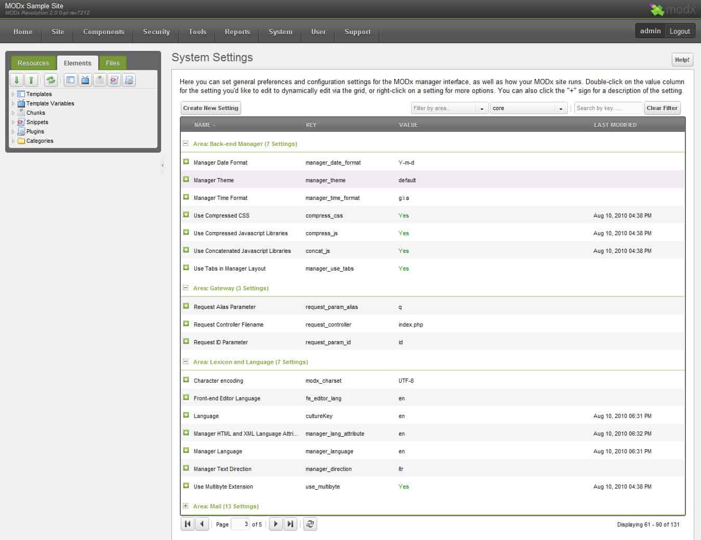The image size is (701, 540).
Task: Click the Create New Setting button
Action: [x=210, y=108]
